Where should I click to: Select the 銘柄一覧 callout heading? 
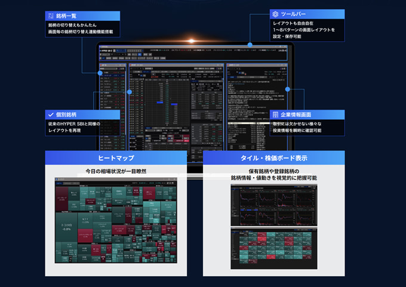(x=82, y=16)
